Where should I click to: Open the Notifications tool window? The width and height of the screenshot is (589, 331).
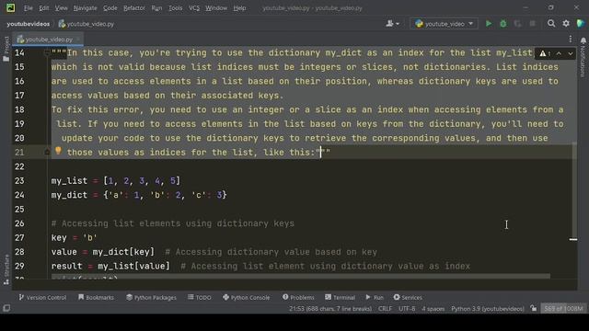tap(583, 56)
